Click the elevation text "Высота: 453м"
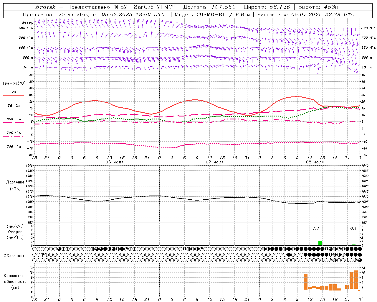Image resolution: width=377 pixels, height=302 pixels. coord(318,7)
